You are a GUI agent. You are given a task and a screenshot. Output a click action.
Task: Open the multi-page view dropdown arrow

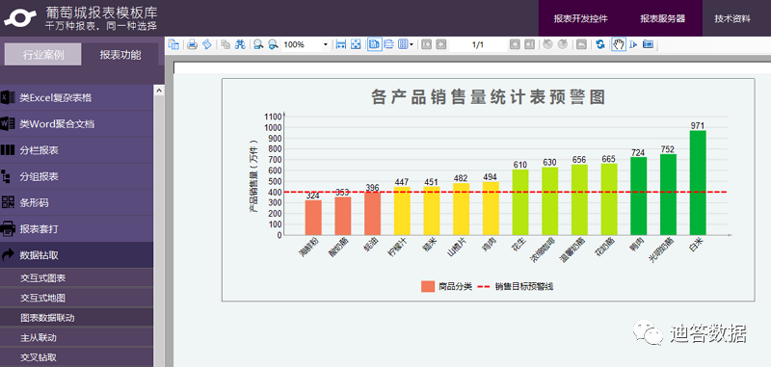pyautogui.click(x=412, y=44)
